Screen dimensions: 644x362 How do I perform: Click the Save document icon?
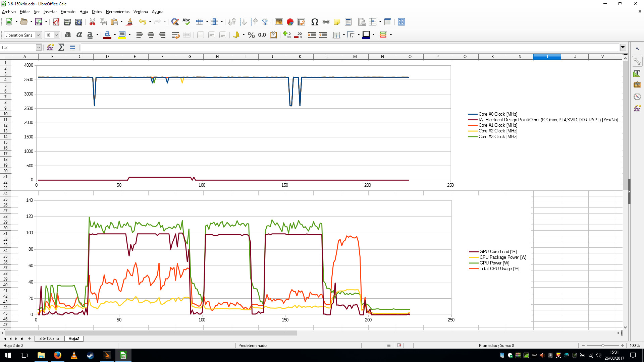point(39,22)
